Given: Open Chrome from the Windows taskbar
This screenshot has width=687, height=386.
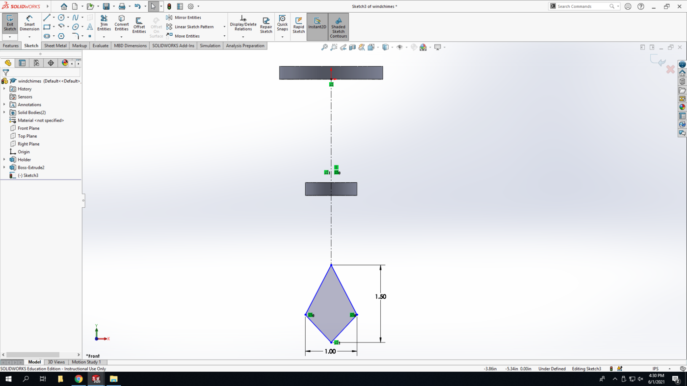Looking at the screenshot, I should click(79, 379).
